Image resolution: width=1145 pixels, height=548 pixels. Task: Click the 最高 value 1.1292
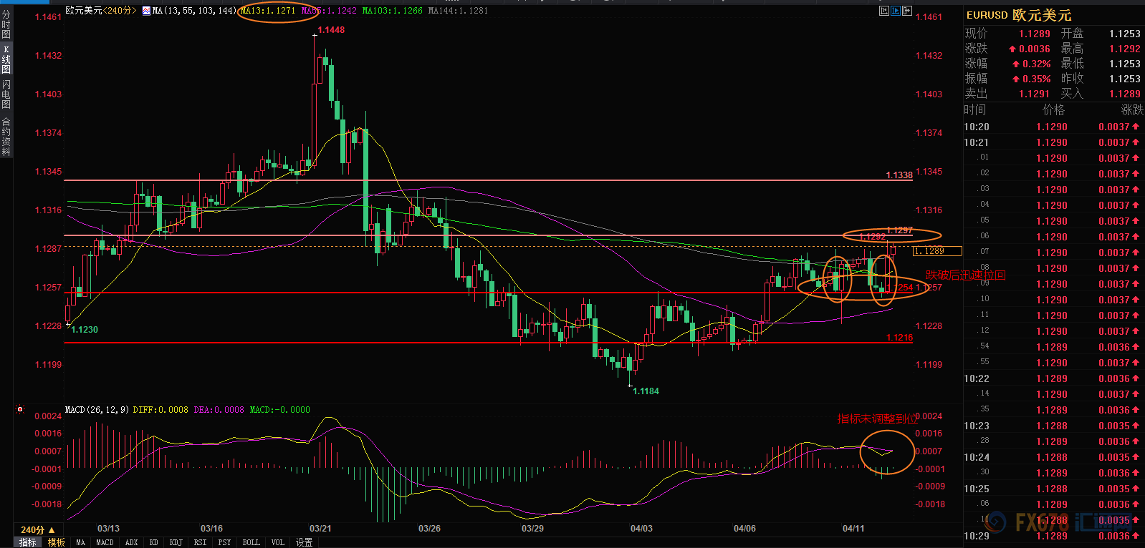coord(1125,49)
